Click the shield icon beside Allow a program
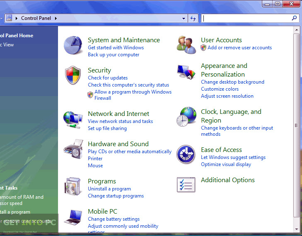Image resolution: width=302 pixels, height=236 pixels. point(90,95)
